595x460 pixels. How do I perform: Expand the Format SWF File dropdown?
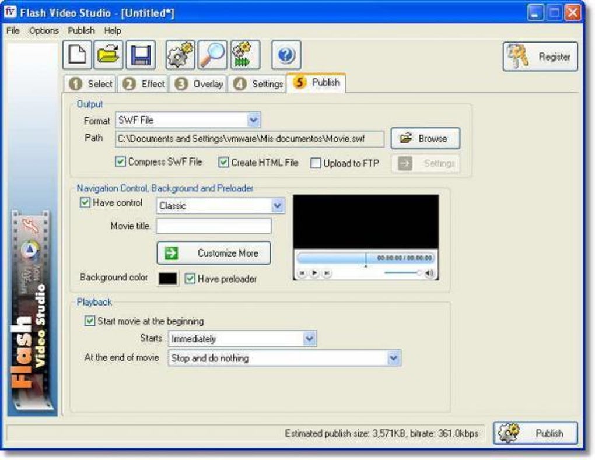click(254, 120)
